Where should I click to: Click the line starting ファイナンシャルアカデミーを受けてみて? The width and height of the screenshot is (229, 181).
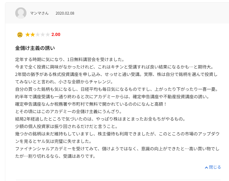[x=117, y=149]
